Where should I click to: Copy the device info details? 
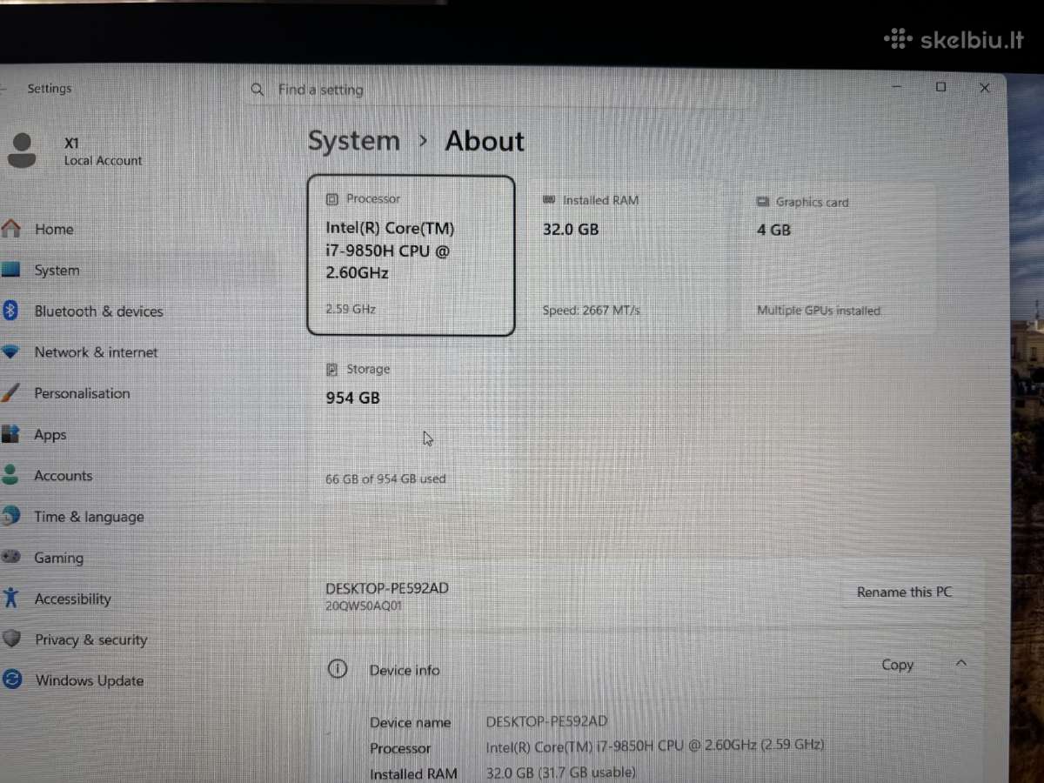point(897,665)
